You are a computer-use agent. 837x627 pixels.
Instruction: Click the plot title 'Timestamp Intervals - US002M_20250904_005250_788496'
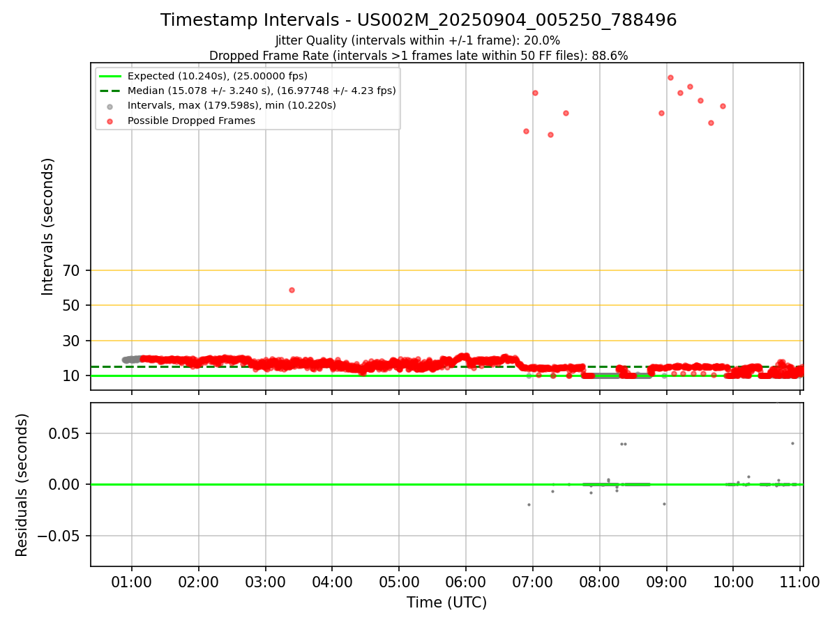(418, 20)
